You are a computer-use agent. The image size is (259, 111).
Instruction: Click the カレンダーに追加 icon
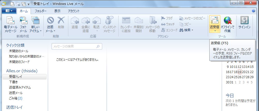(x=126, y=21)
